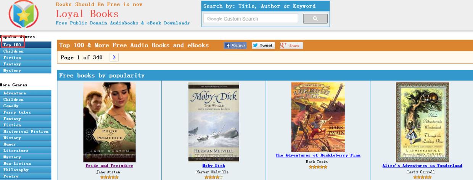Image resolution: width=473 pixels, height=180 pixels.
Task: Share the page on Facebook
Action: pyautogui.click(x=235, y=45)
